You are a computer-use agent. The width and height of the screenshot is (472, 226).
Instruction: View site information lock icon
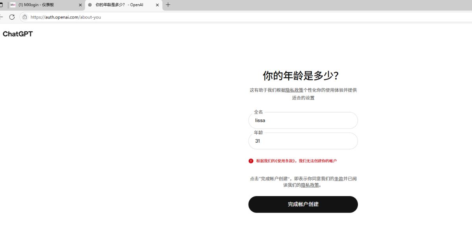pos(25,17)
